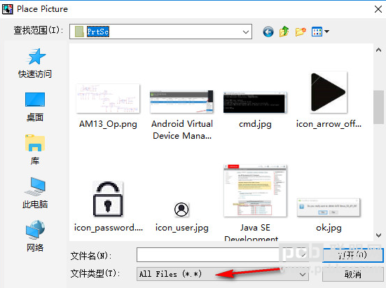386x288 pixels.
Task: Open the View menu icon dropdown
Action: [x=320, y=32]
